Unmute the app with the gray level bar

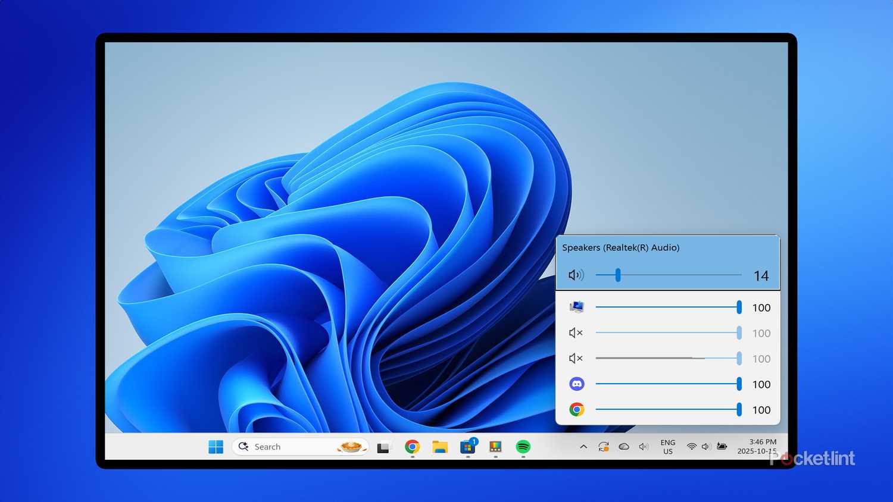pyautogui.click(x=575, y=359)
